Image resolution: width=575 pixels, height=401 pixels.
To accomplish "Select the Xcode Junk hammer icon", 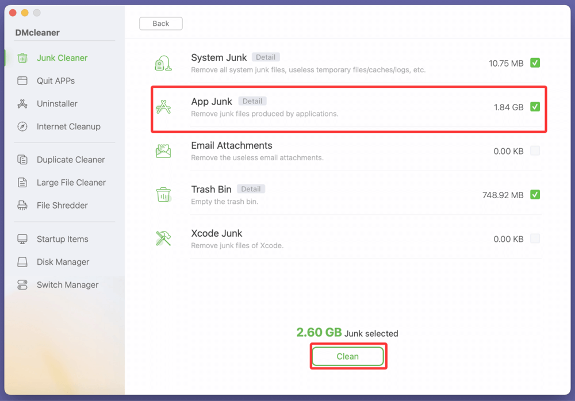I will (x=164, y=238).
